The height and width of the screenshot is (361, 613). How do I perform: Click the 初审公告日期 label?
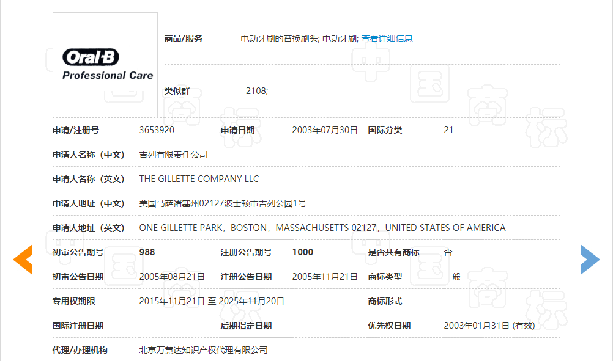click(78, 277)
